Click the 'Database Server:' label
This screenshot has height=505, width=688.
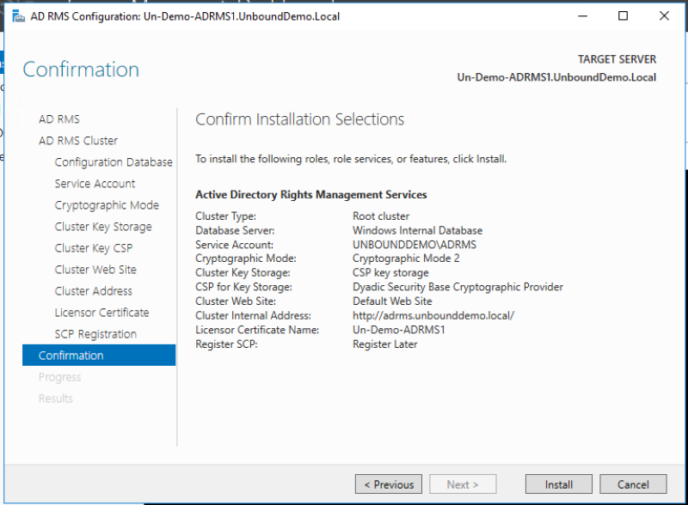click(x=235, y=230)
